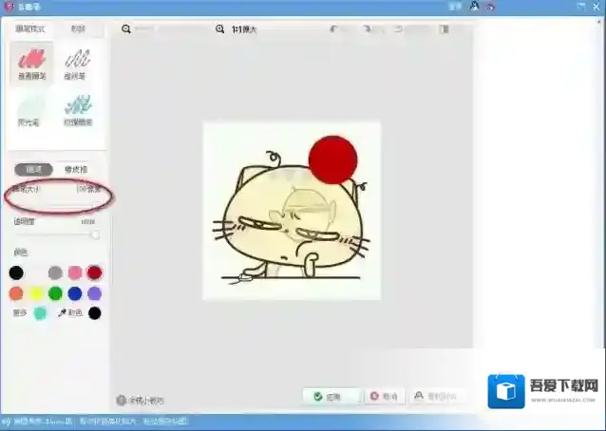Select the pale green glow brush
606x431 pixels.
pos(30,110)
